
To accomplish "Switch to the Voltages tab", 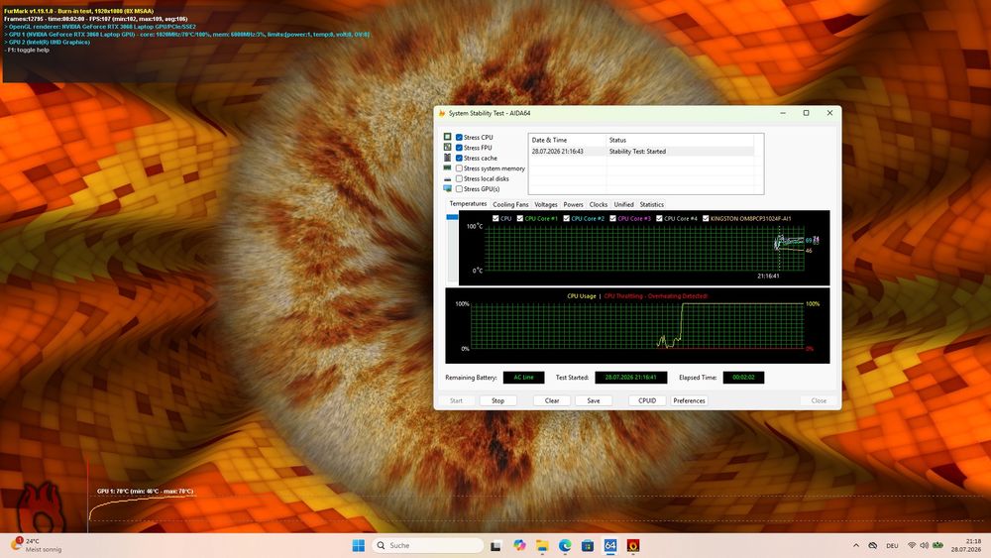I will [x=545, y=204].
